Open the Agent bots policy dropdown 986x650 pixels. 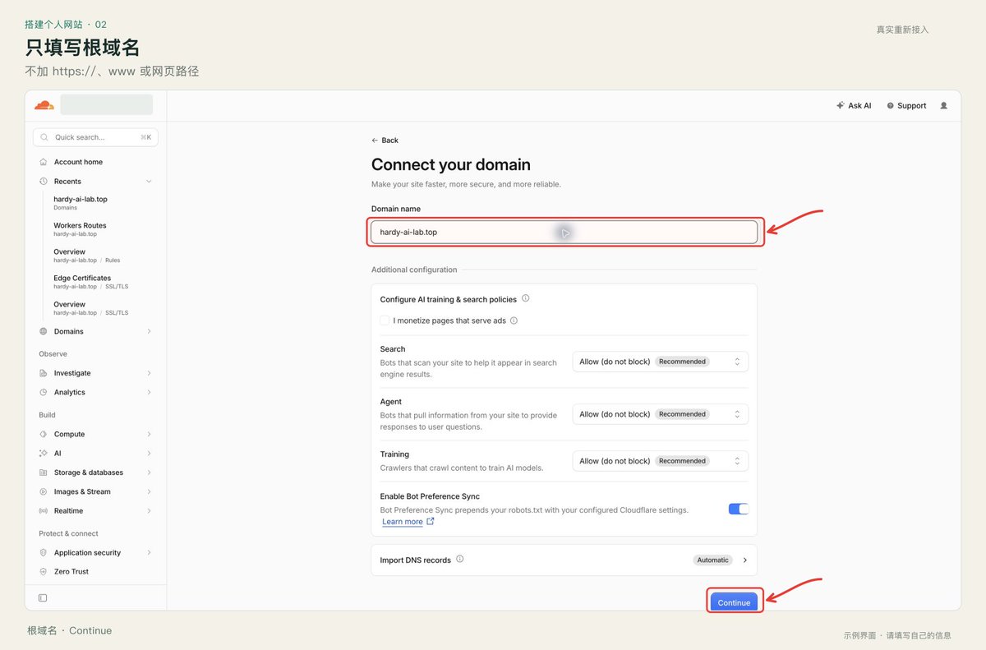[660, 414]
